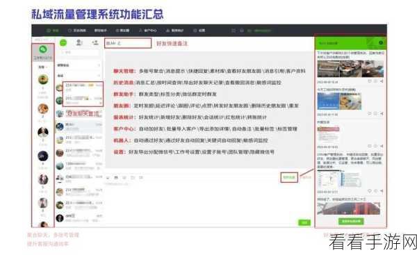417x255 pixels.
Task: Click the fourth chat input toolbar icon
Action: [x=133, y=178]
